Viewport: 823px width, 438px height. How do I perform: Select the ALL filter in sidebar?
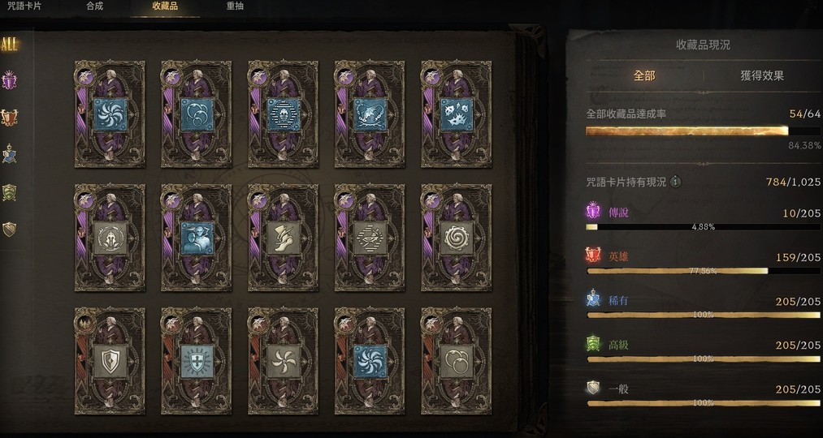click(9, 45)
